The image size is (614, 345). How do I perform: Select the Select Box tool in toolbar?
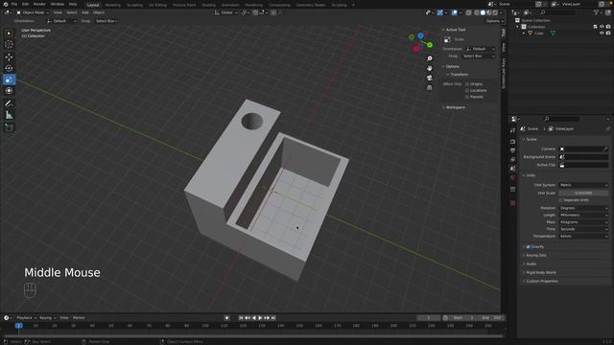tap(9, 34)
